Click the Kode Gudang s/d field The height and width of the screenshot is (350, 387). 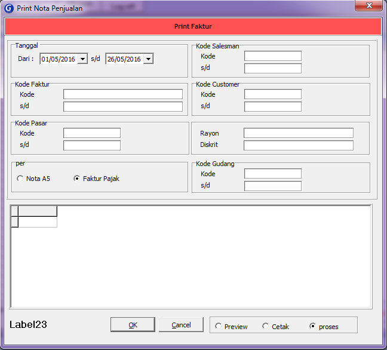(x=272, y=186)
